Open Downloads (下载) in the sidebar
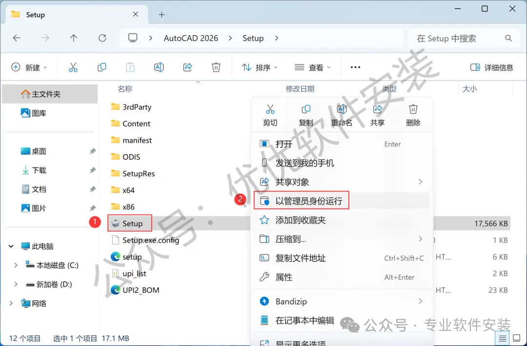 click(34, 171)
